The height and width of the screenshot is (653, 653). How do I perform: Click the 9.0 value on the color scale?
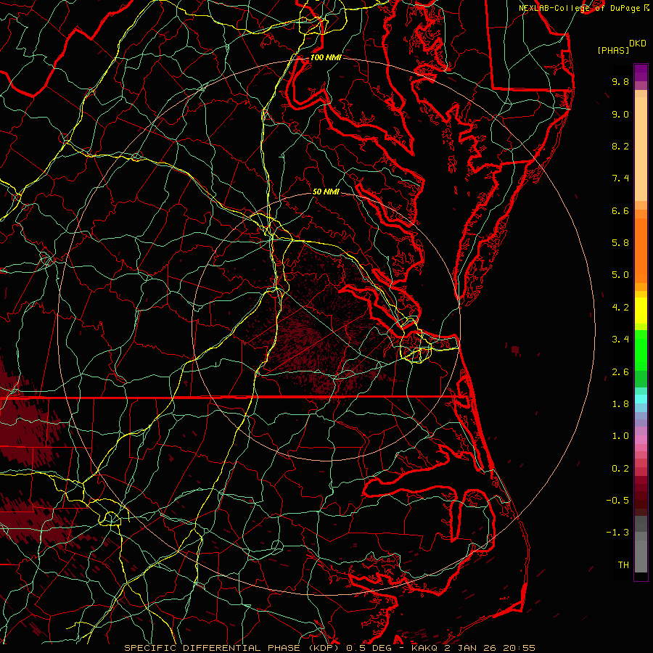620,114
